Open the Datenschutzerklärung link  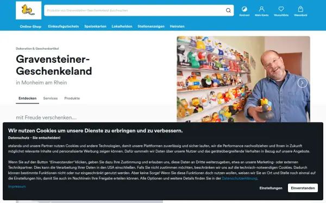tap(239, 178)
